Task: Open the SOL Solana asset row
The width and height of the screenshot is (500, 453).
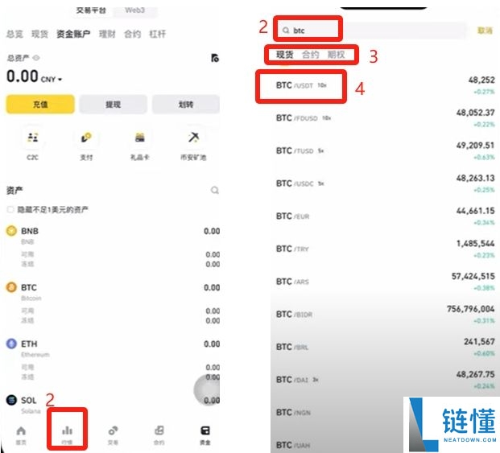Action: coord(113,404)
